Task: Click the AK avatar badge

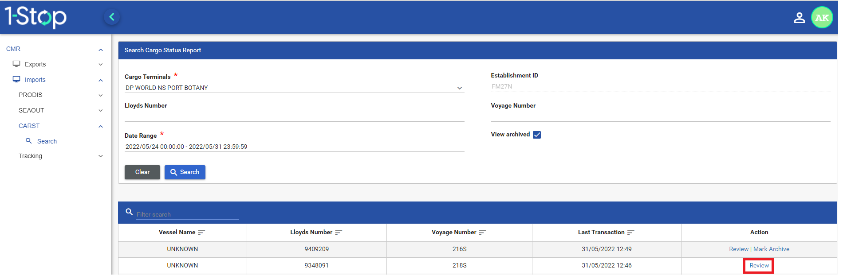Action: (822, 18)
